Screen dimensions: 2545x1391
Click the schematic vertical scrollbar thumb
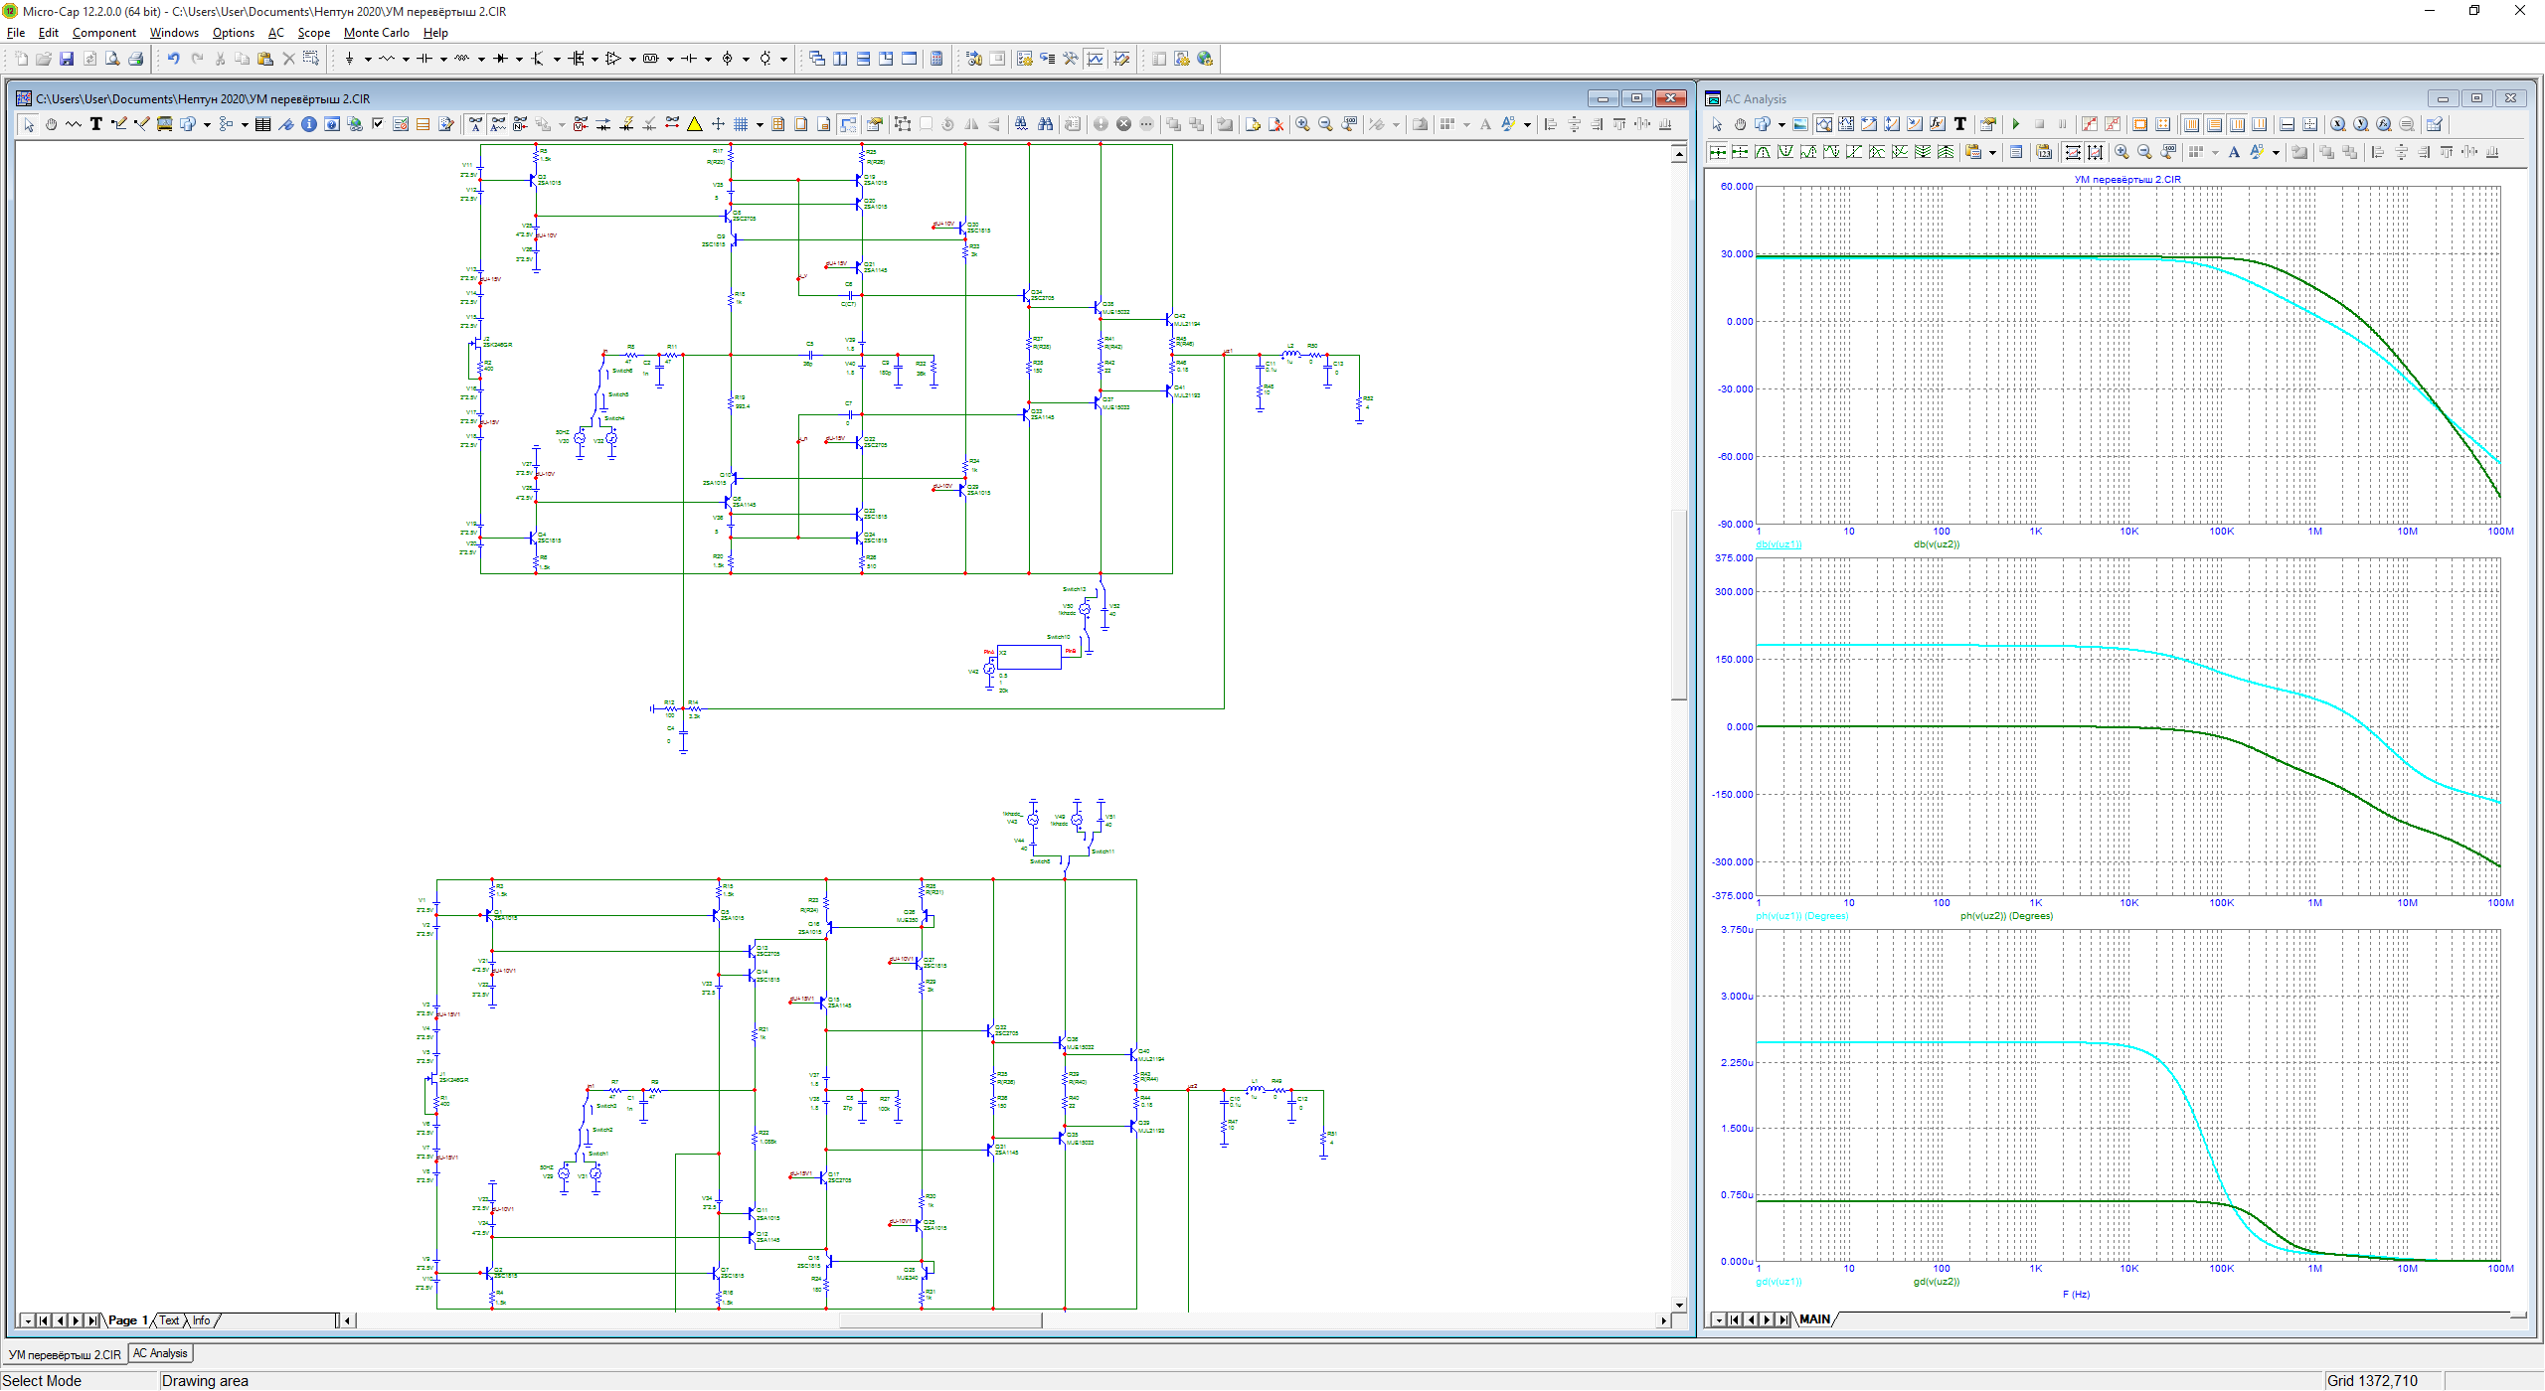1679,606
